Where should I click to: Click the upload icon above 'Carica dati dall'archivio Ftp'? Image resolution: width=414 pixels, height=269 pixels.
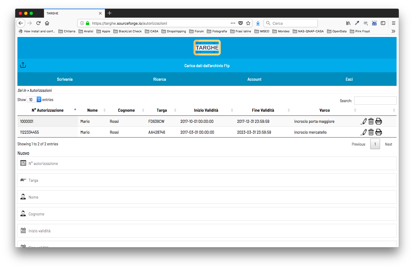(x=23, y=65)
